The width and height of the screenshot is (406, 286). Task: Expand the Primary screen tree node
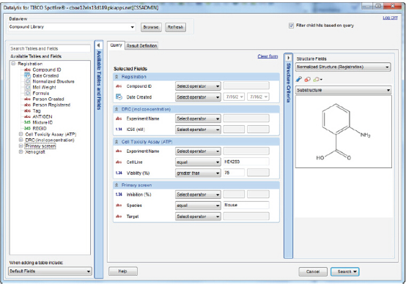pos(21,146)
